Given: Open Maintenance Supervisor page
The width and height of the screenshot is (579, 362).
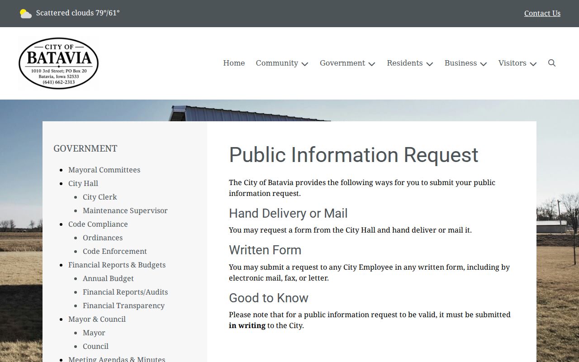Looking at the screenshot, I should tap(125, 210).
